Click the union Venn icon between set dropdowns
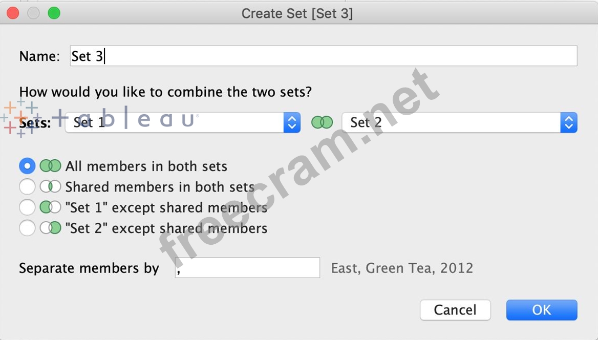 322,122
